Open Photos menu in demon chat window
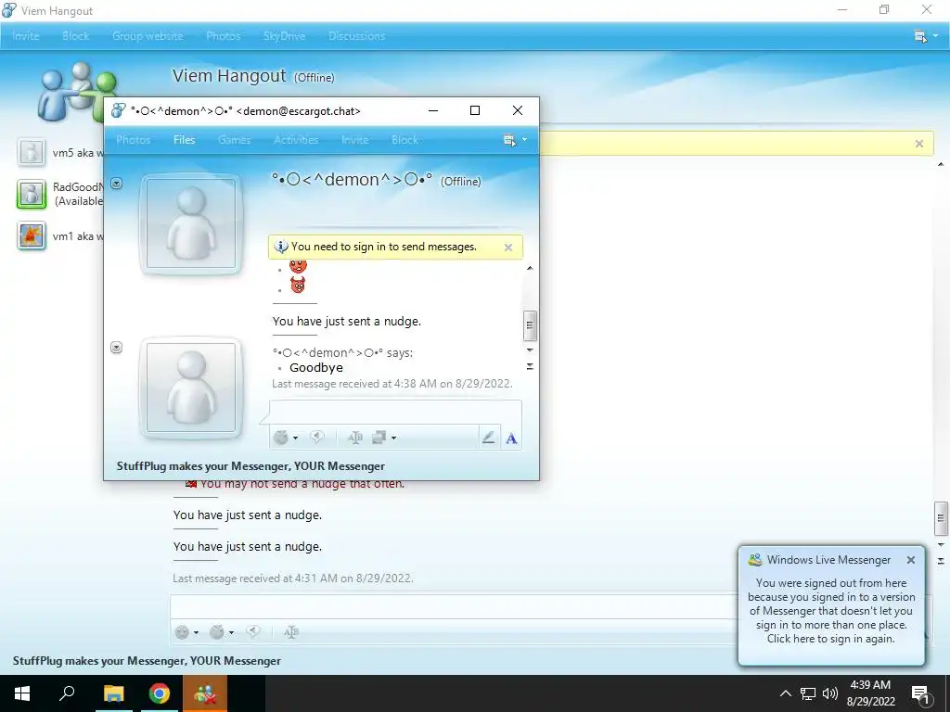The image size is (950, 712). 134,140
